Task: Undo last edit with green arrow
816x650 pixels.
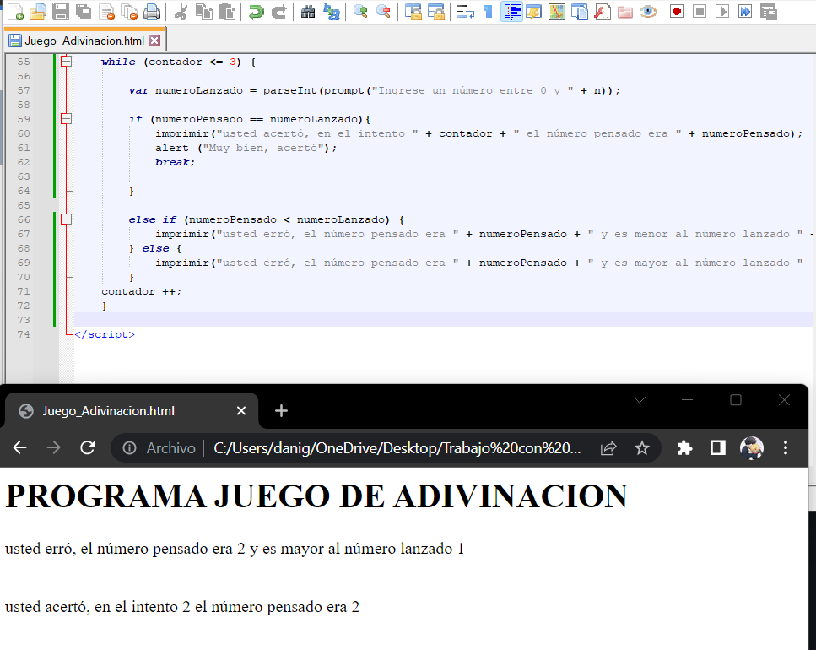Action: 256,12
